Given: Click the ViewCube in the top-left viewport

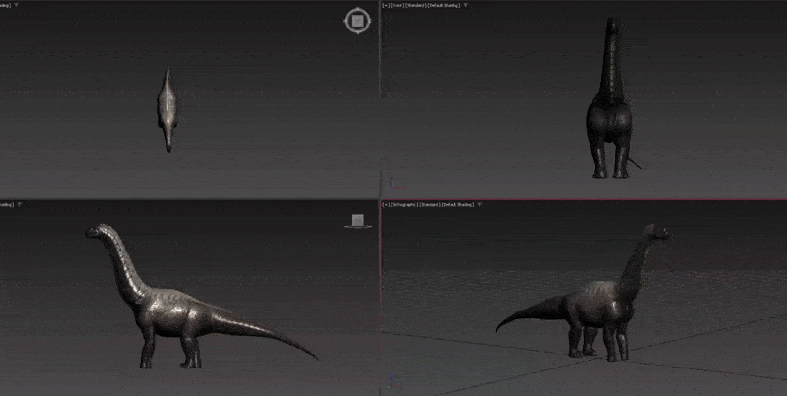Looking at the screenshot, I should point(357,21).
